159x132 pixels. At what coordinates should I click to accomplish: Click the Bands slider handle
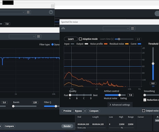13,106
